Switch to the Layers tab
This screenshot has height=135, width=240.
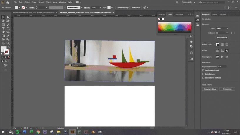click(x=215, y=14)
